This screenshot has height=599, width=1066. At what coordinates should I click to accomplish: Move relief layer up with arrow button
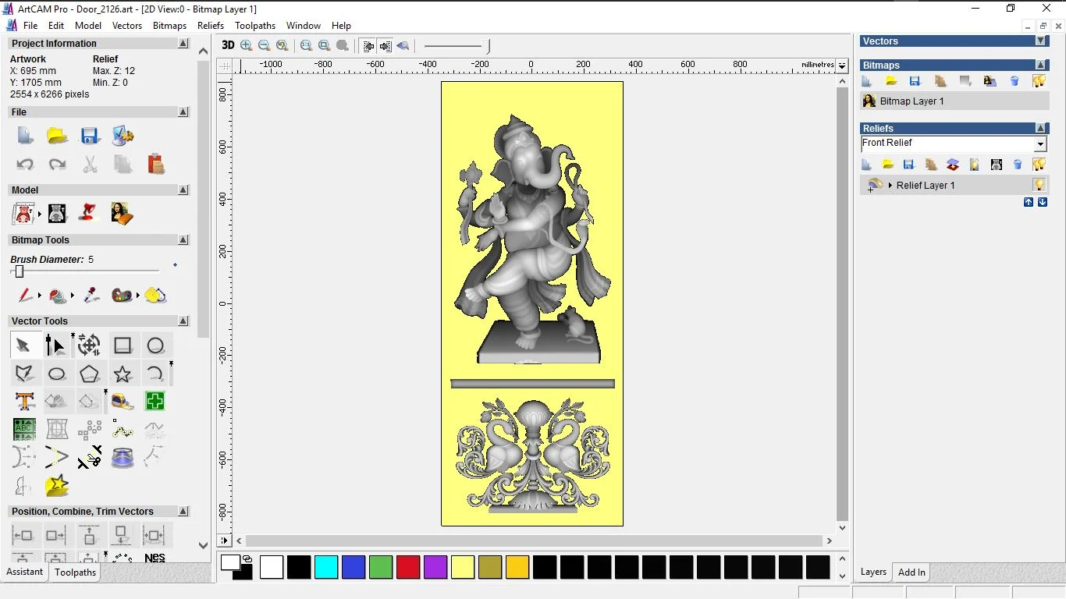coord(1029,202)
